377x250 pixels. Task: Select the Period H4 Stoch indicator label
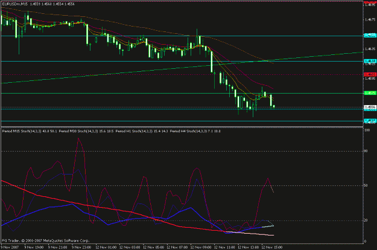[195, 131]
